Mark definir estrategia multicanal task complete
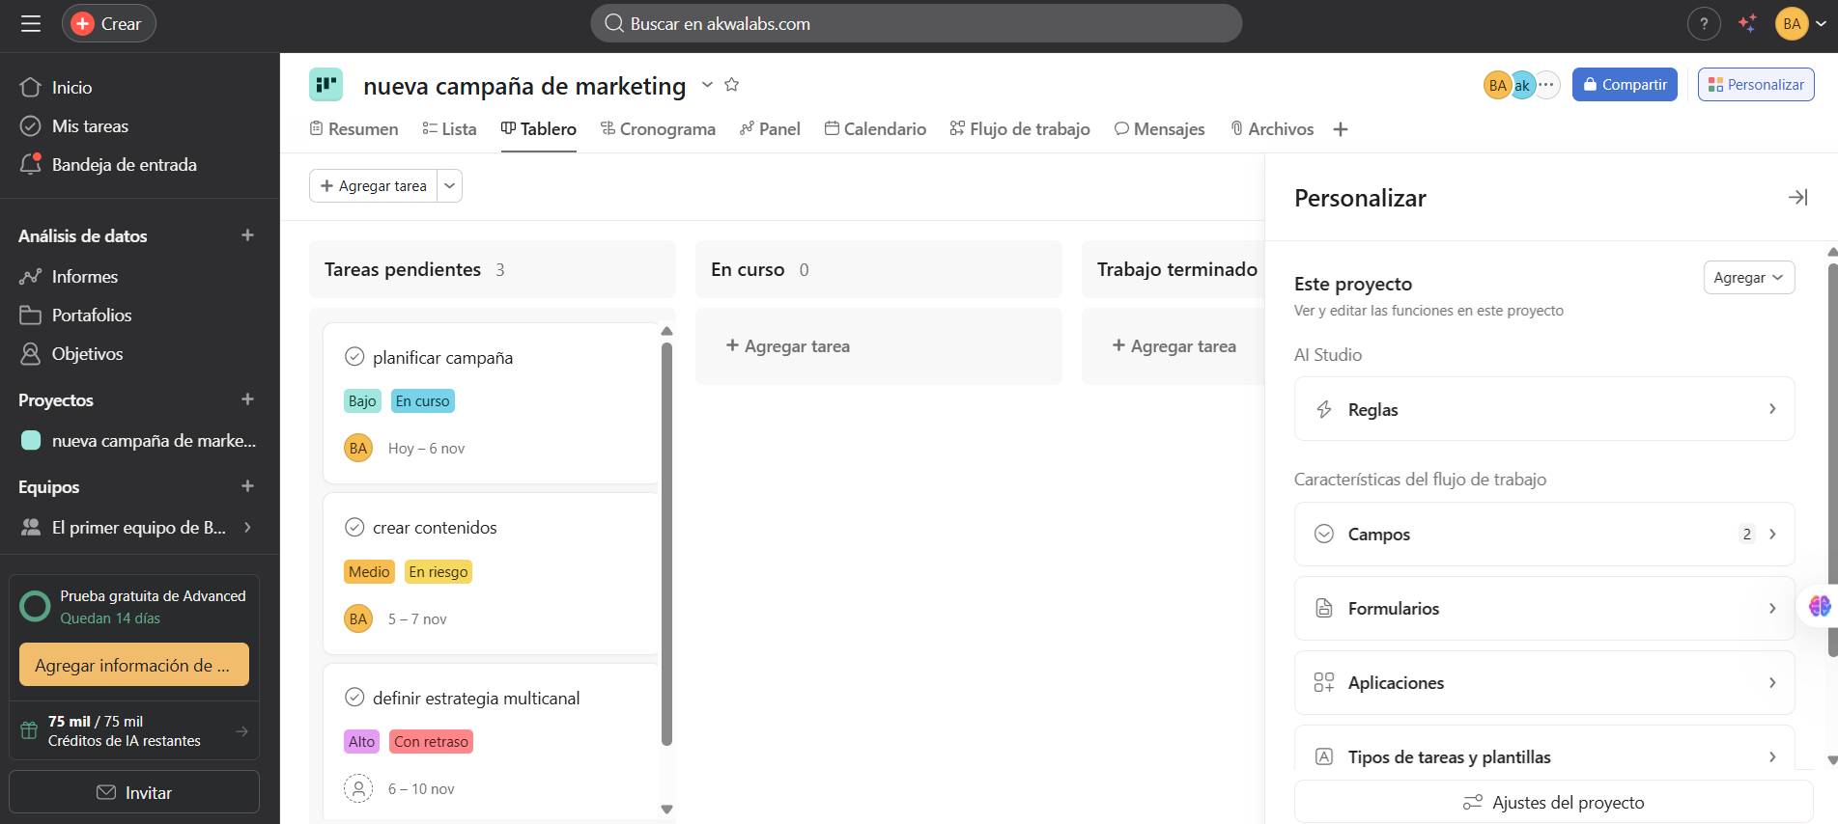The height and width of the screenshot is (824, 1838). coord(354,697)
